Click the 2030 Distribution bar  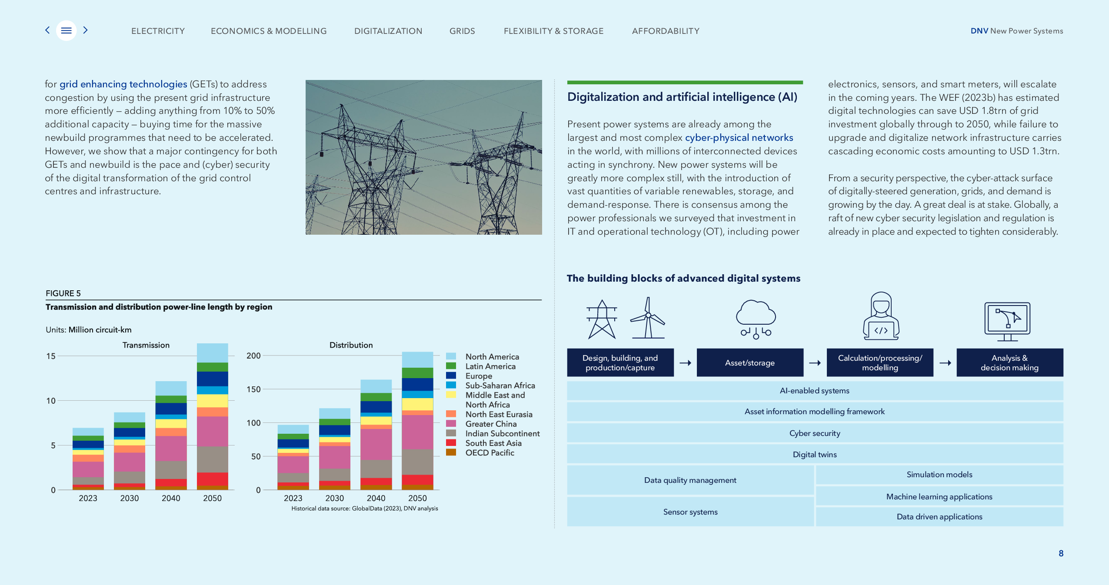coord(334,449)
